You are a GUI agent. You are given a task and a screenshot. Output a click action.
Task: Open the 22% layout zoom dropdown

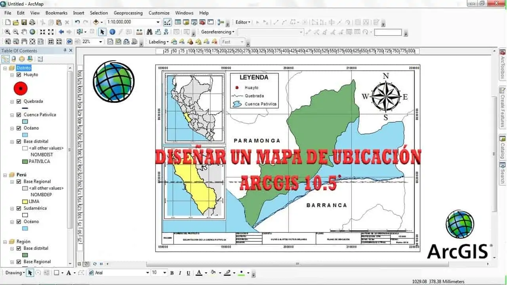(x=101, y=42)
